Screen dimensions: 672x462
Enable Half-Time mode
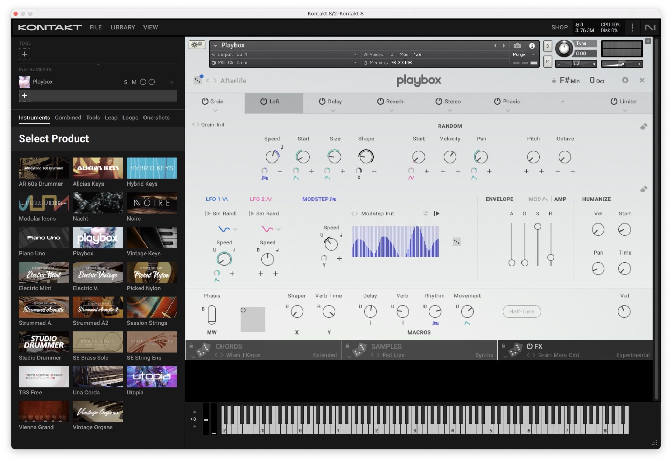(x=521, y=311)
